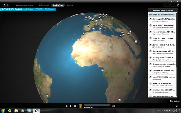Switch to Библиотека tab
Image resolution: width=181 pixels, height=113 pixels.
tap(44, 5)
